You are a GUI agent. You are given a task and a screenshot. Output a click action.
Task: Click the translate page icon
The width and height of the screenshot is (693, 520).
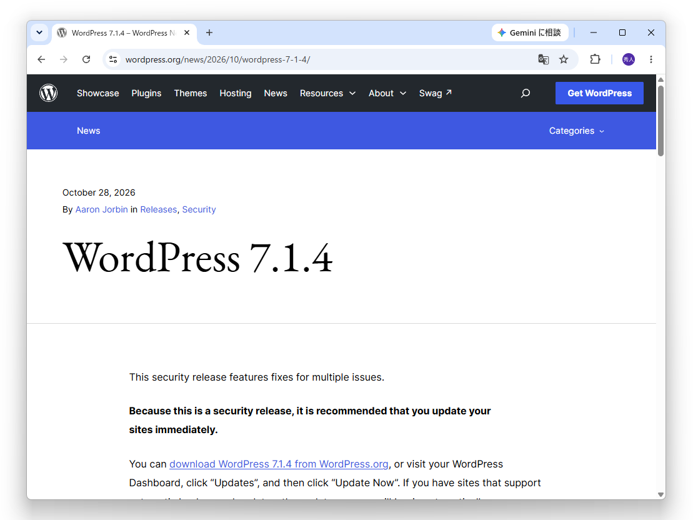point(543,59)
